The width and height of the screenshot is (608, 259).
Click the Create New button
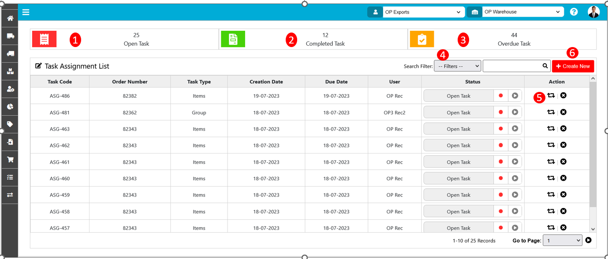(x=573, y=66)
